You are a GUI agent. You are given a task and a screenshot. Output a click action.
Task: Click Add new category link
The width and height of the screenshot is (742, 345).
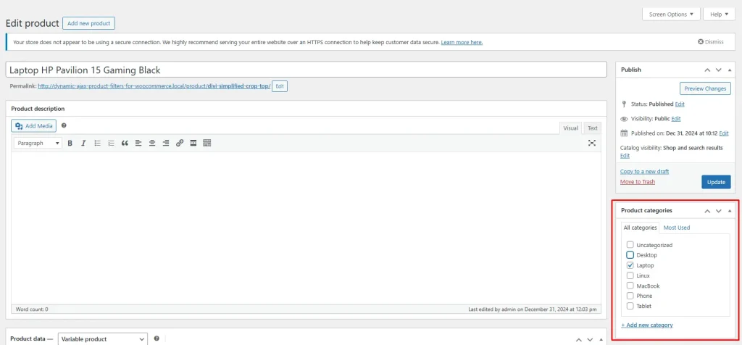tap(647, 325)
